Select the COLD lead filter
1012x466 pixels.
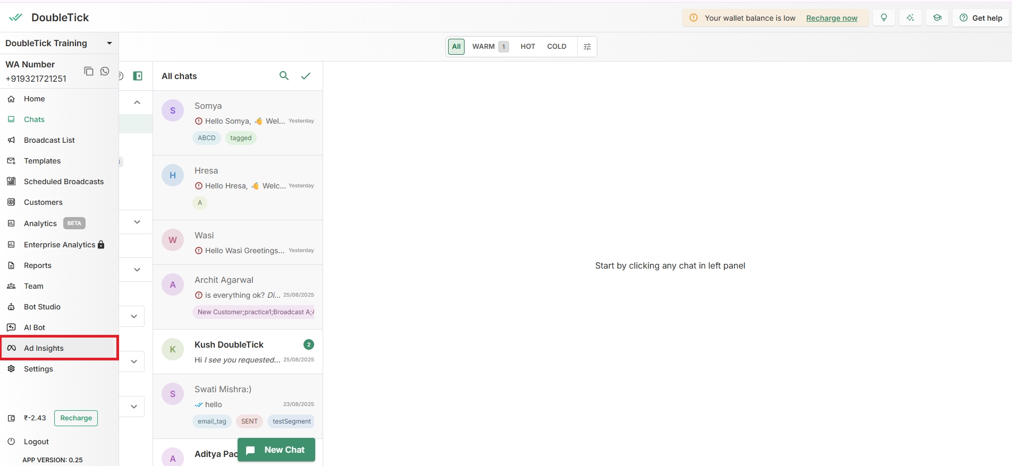pyautogui.click(x=556, y=47)
